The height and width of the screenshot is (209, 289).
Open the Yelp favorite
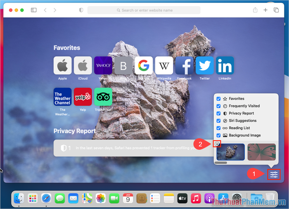[83, 97]
